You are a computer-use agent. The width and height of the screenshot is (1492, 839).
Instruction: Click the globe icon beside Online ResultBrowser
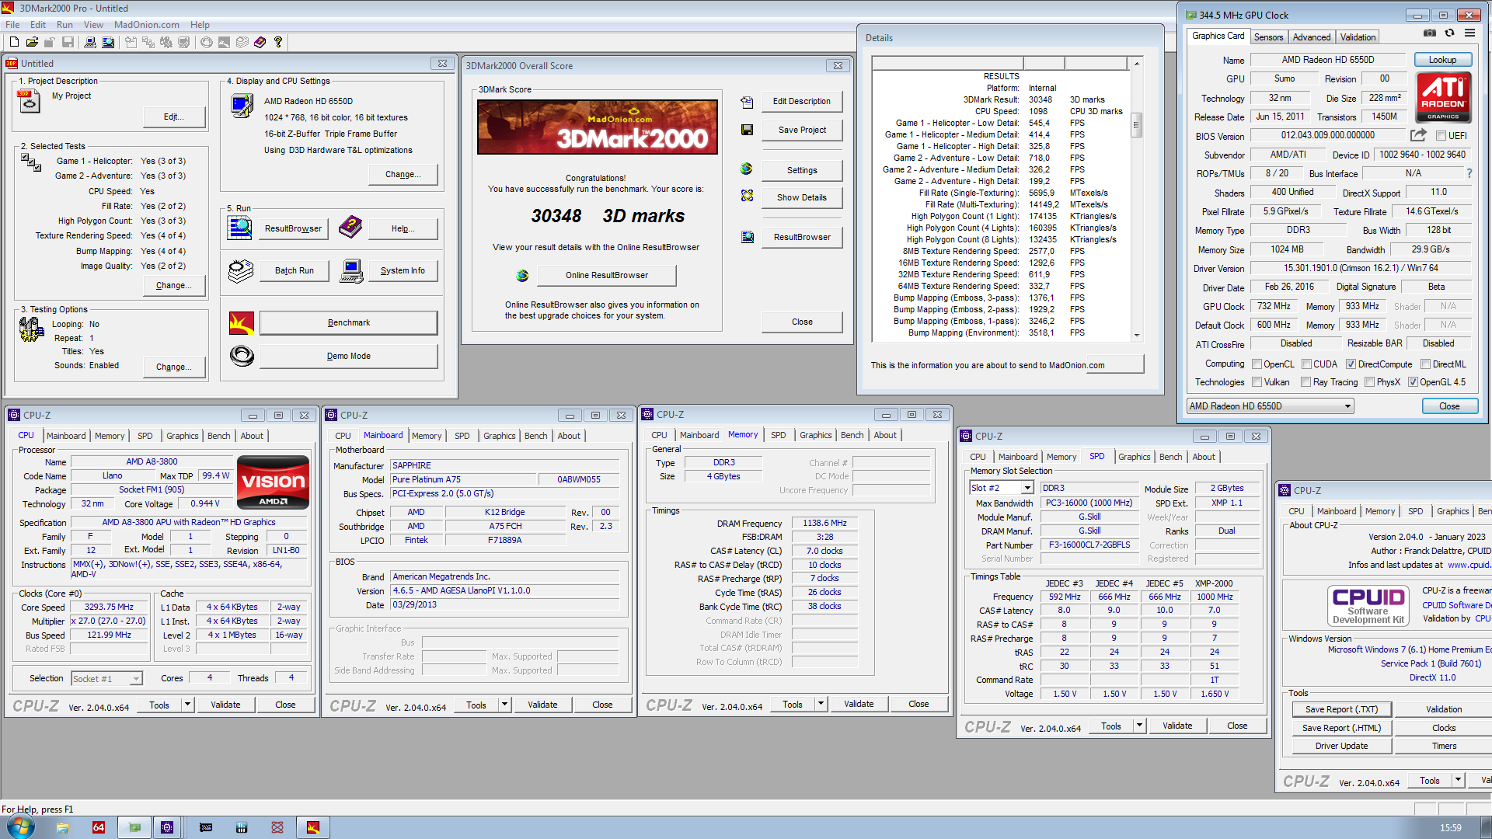(522, 276)
